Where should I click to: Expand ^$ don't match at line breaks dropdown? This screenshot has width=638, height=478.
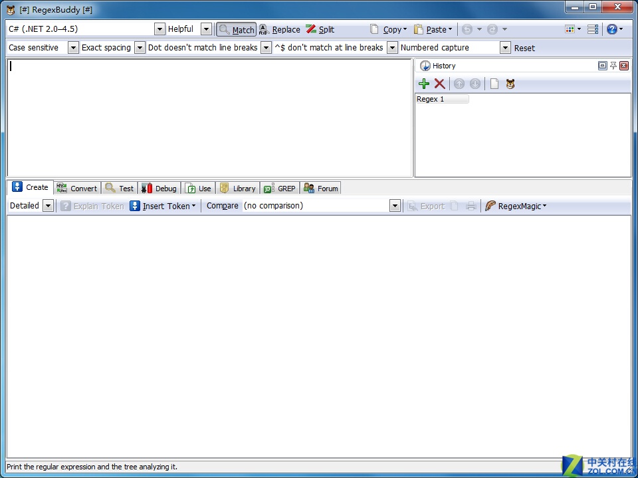coord(392,48)
